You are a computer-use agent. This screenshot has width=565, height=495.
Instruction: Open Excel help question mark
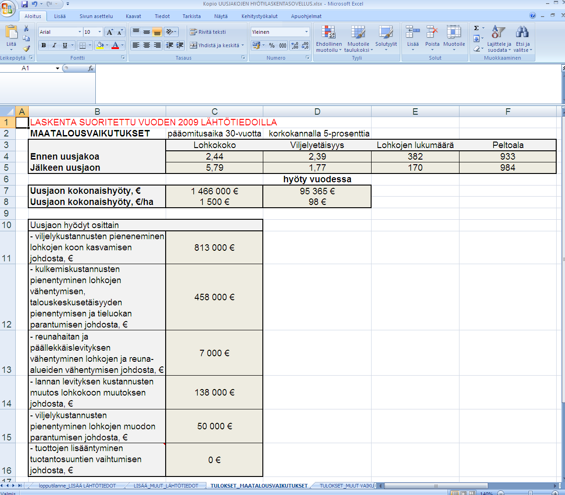(533, 16)
